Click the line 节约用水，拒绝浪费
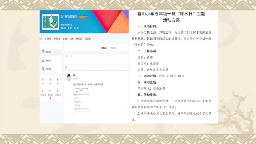Image resolution: width=256 pixels, height=144 pixels. (x=151, y=88)
